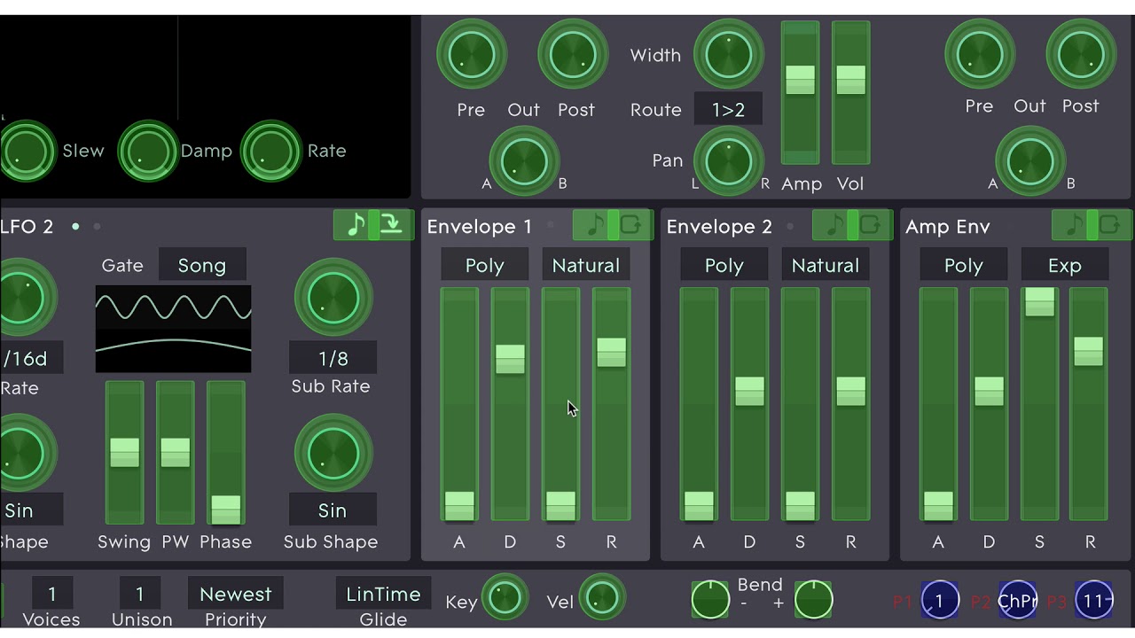The image size is (1135, 638).
Task: Open the Priority selector showing Newest
Action: (x=236, y=594)
